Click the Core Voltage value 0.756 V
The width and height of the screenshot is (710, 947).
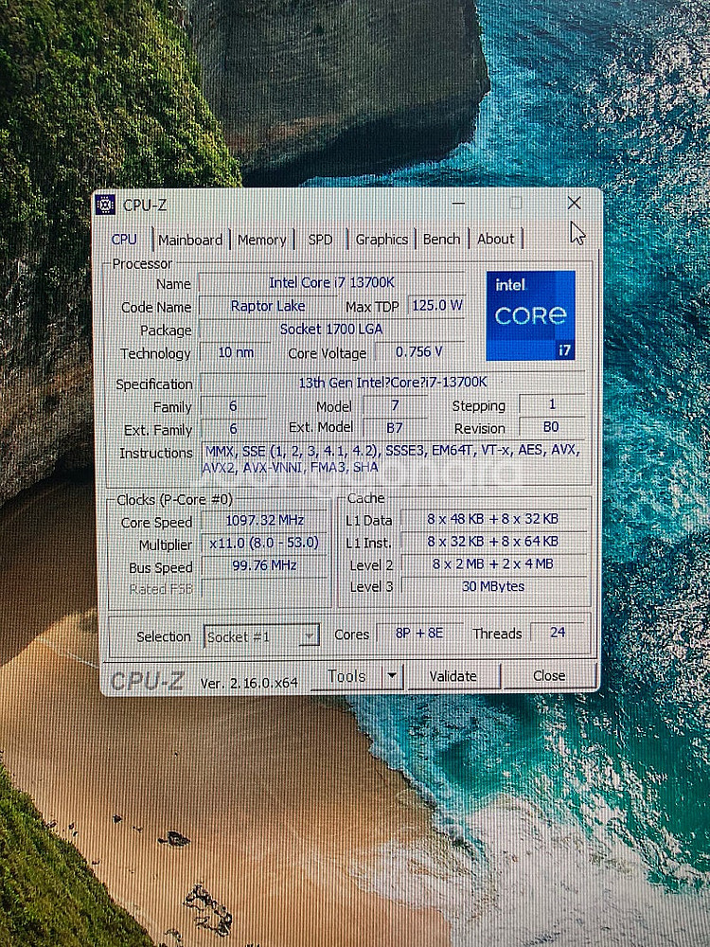pyautogui.click(x=419, y=352)
